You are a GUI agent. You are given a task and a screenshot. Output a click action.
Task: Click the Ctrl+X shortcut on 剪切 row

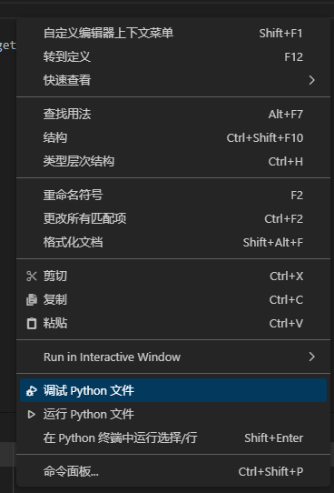(x=286, y=276)
